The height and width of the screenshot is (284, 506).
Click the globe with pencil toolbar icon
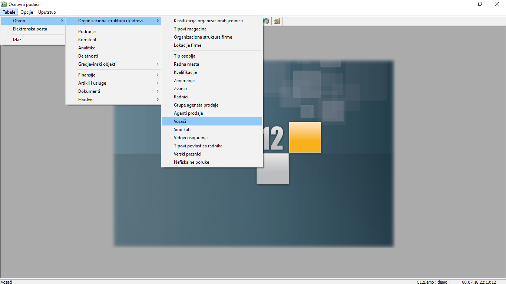point(267,21)
